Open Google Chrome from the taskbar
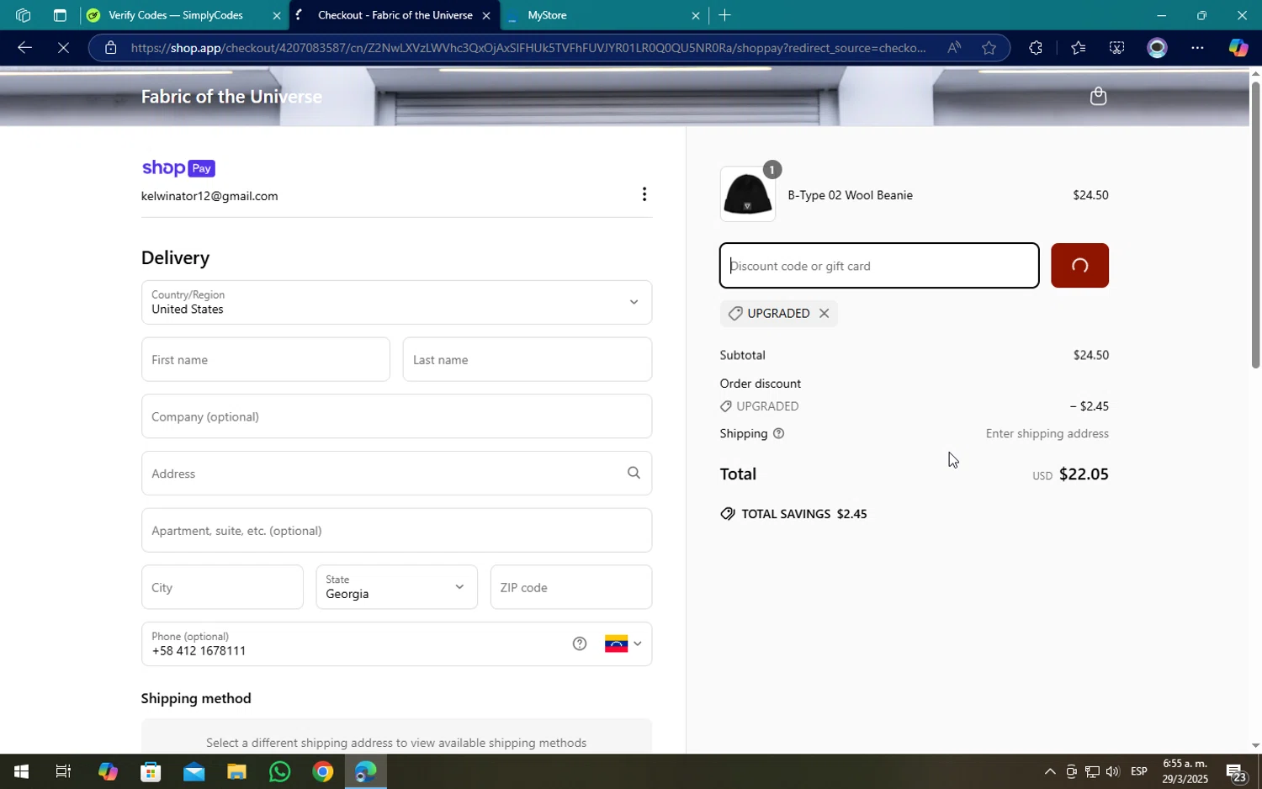Viewport: 1262px width, 789px height. (322, 771)
